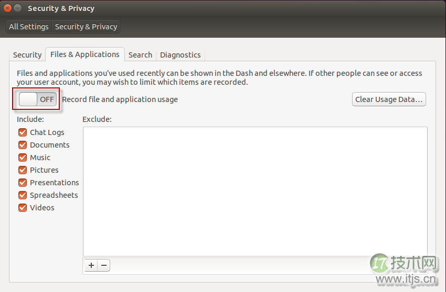This screenshot has width=446, height=292.
Task: Turn off the Presentations checkbox
Action: (23, 183)
